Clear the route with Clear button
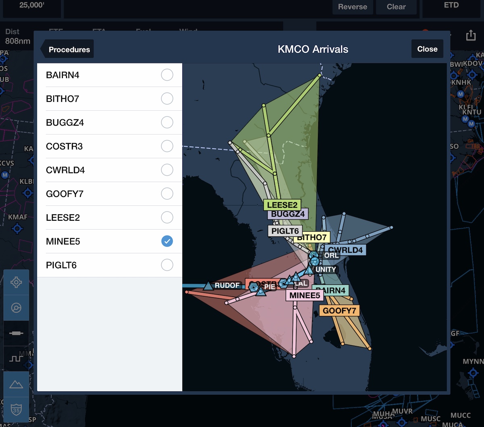The width and height of the screenshot is (484, 427). pos(396,7)
